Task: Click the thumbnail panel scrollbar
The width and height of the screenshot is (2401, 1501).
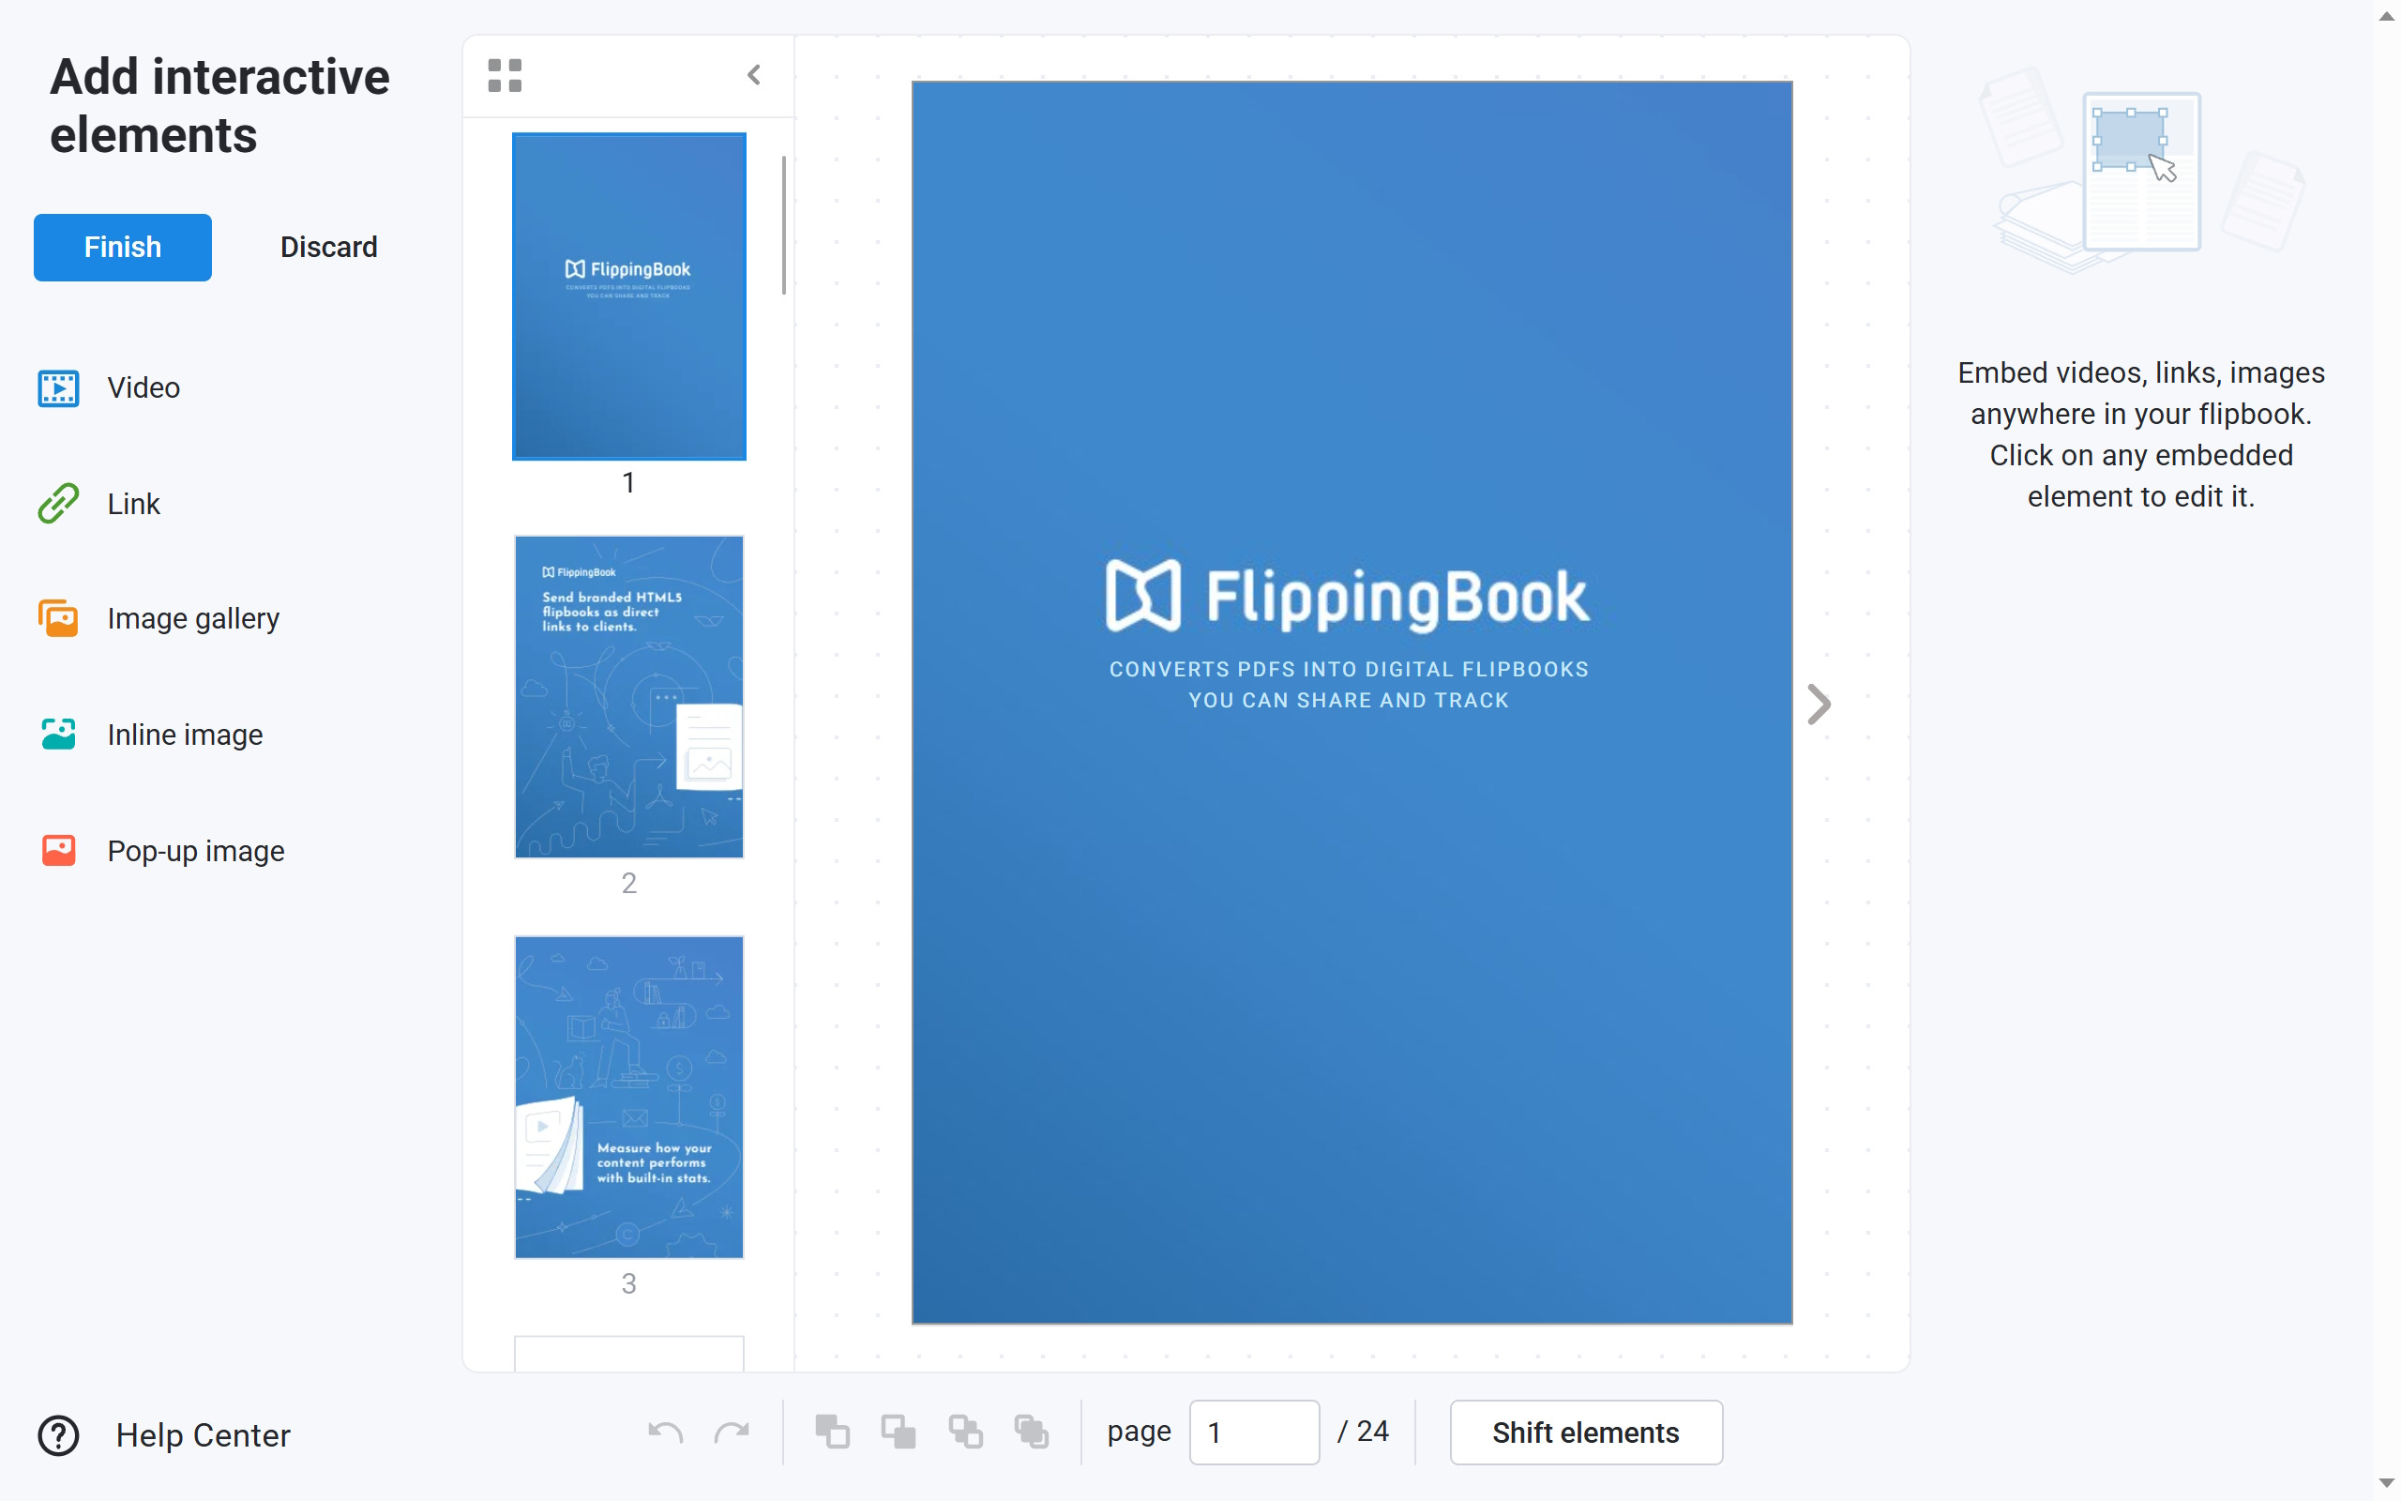Action: coord(784,225)
